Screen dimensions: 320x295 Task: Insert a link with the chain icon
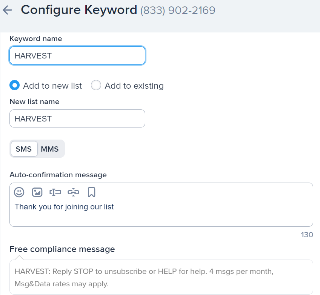tap(73, 192)
